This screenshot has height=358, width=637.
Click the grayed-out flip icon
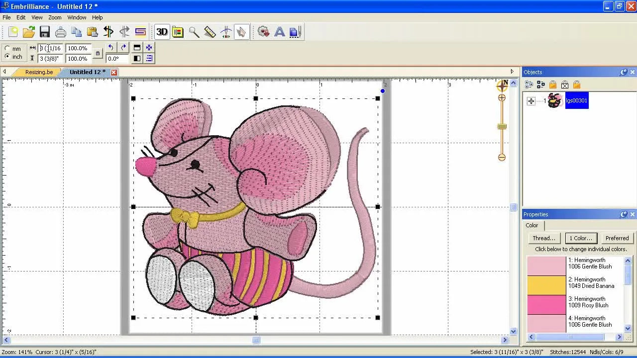(x=124, y=32)
